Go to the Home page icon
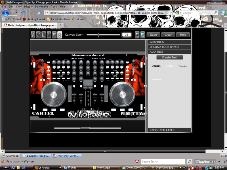This screenshot has width=227, height=170. [x=39, y=13]
